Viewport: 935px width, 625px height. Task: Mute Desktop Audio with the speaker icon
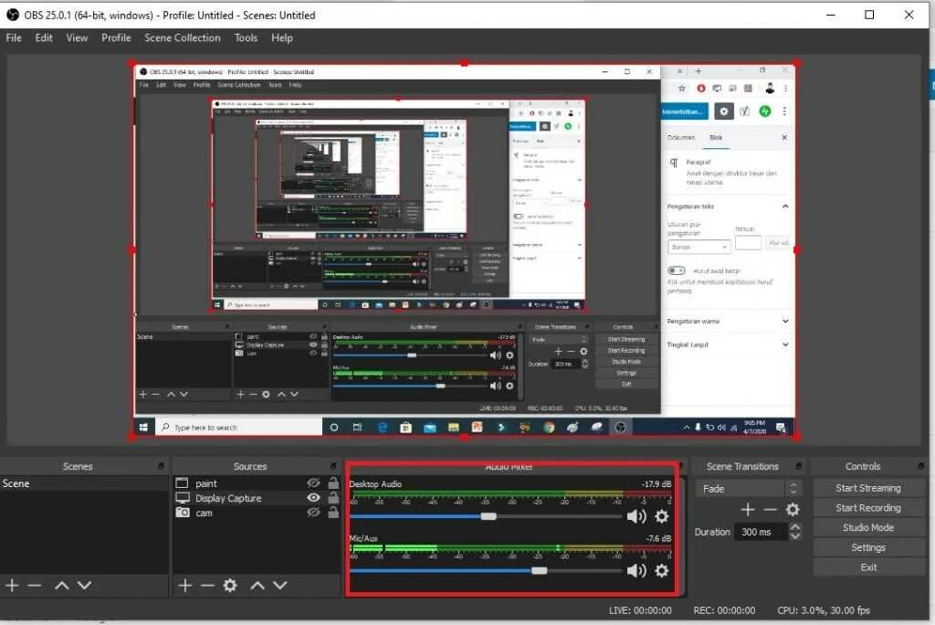(636, 516)
